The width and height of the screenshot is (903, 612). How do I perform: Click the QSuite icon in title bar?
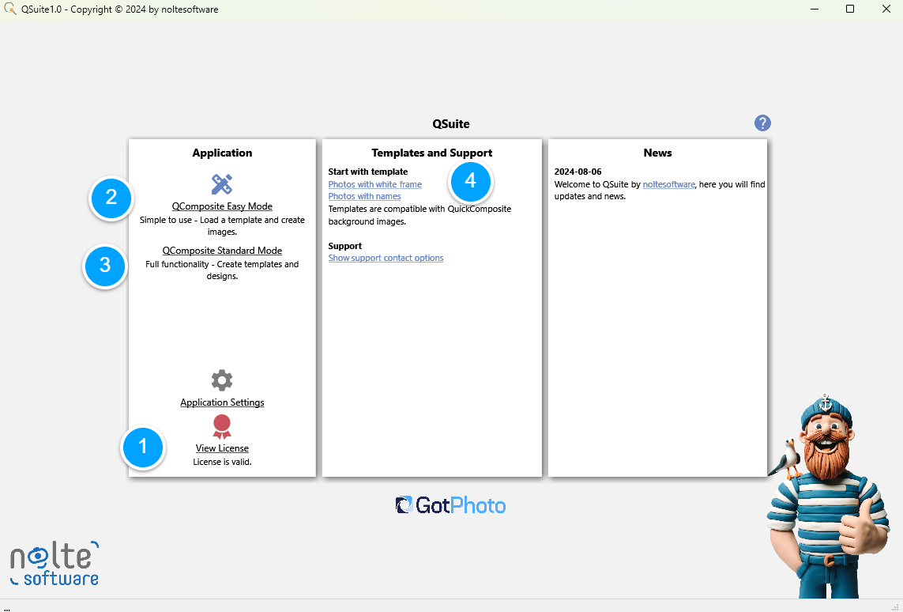[x=9, y=9]
